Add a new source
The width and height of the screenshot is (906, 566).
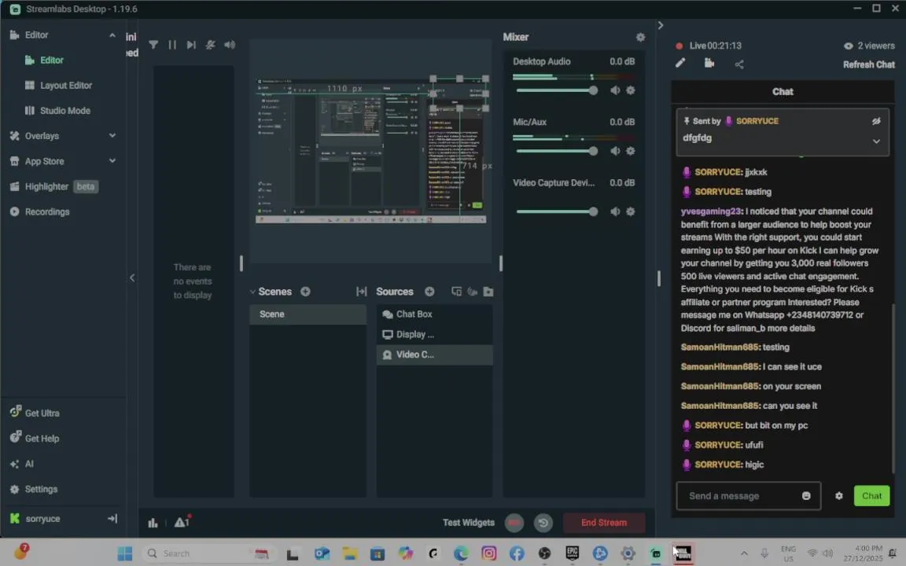pyautogui.click(x=429, y=292)
